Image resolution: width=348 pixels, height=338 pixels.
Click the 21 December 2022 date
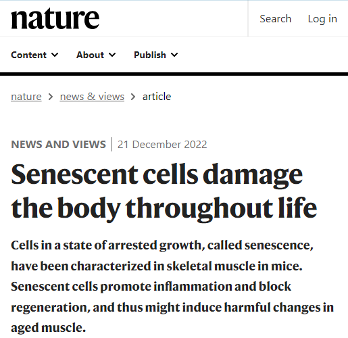tap(162, 145)
